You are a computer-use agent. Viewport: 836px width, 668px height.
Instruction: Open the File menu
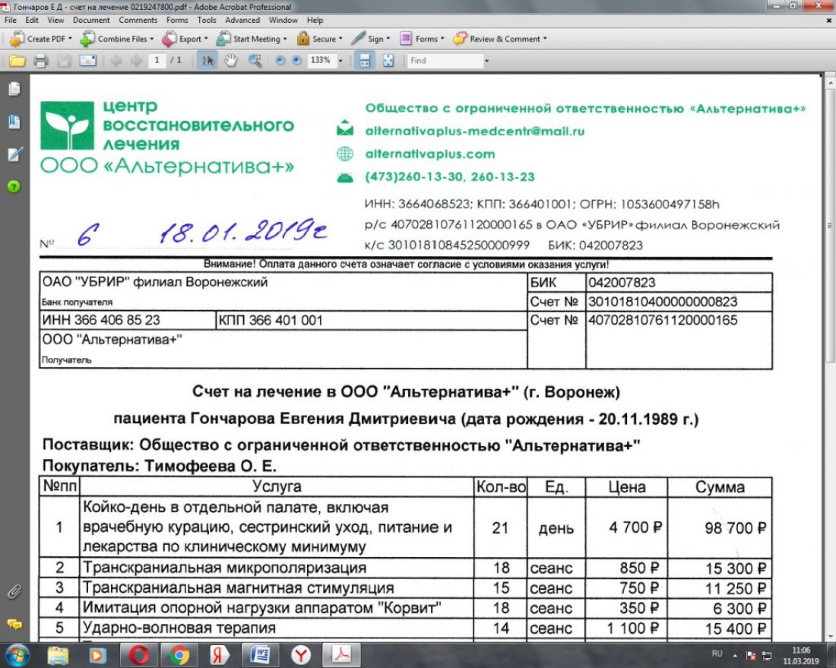[11, 21]
